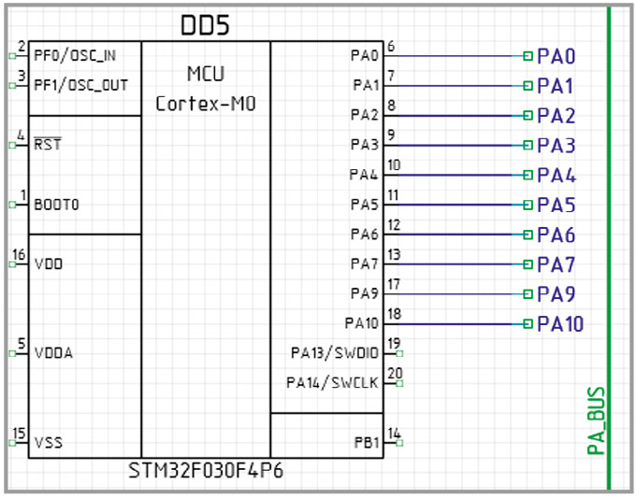
Task: Click the open pin end of PA13/SWDIO
Action: coord(399,353)
